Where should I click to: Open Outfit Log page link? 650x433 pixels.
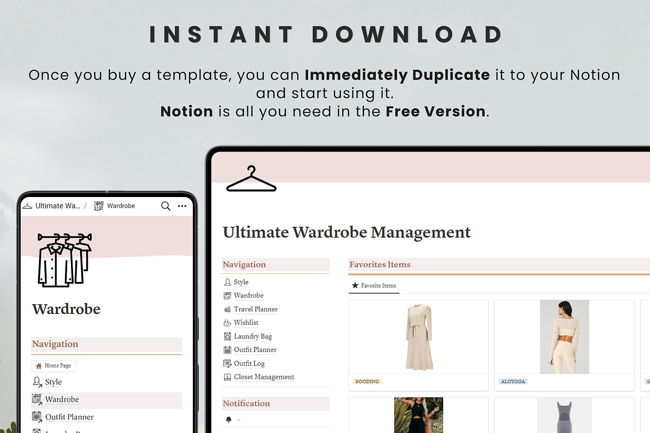249,363
